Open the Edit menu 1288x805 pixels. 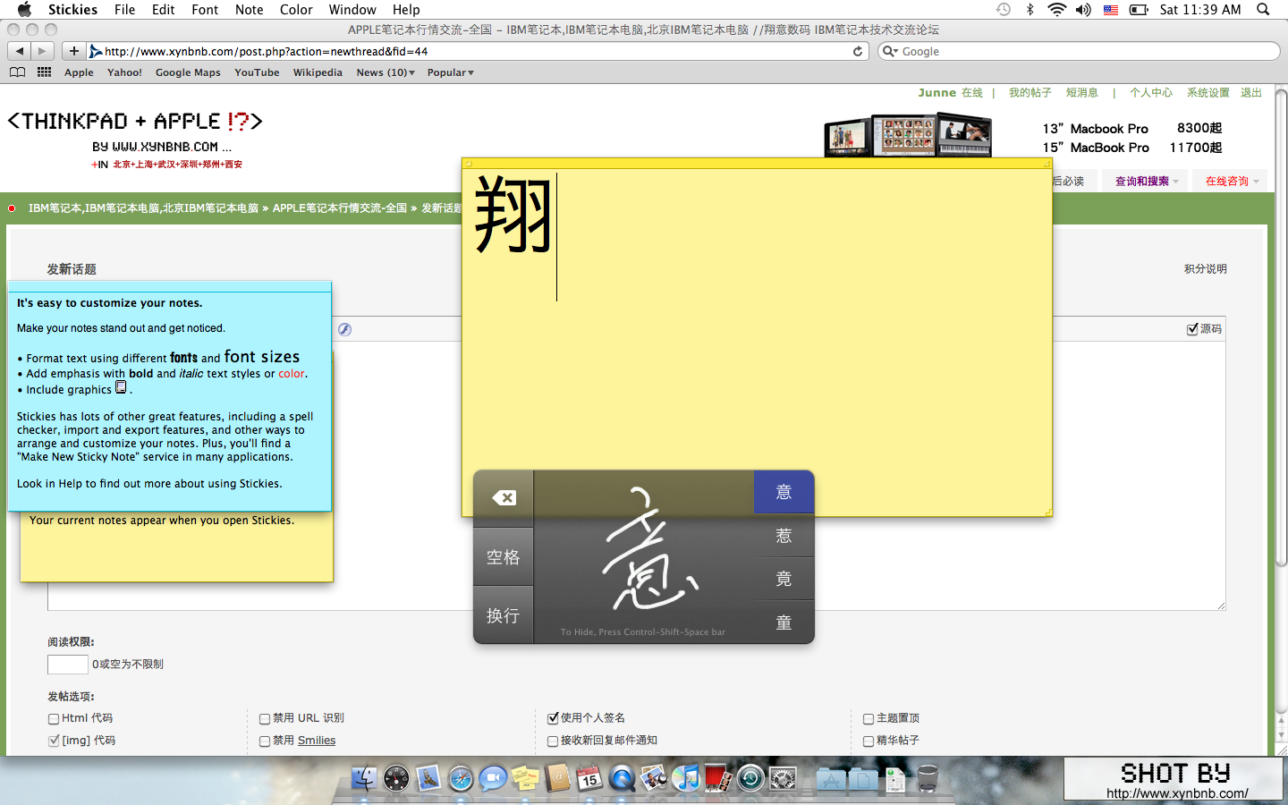pyautogui.click(x=163, y=9)
